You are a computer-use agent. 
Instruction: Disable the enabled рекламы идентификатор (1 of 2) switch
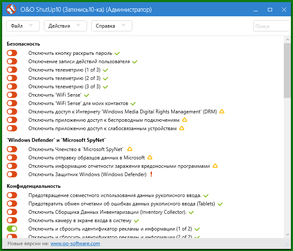click(x=12, y=229)
